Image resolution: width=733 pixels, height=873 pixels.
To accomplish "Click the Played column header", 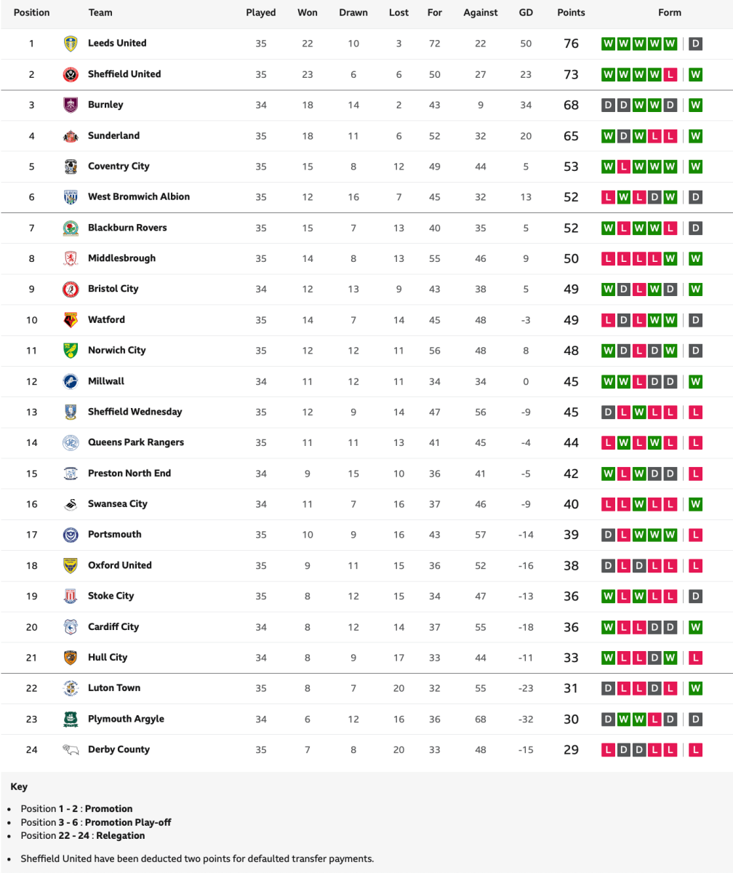I will pos(261,12).
